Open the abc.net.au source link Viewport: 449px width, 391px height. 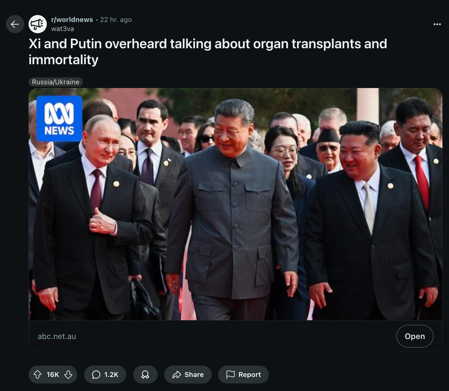point(57,336)
